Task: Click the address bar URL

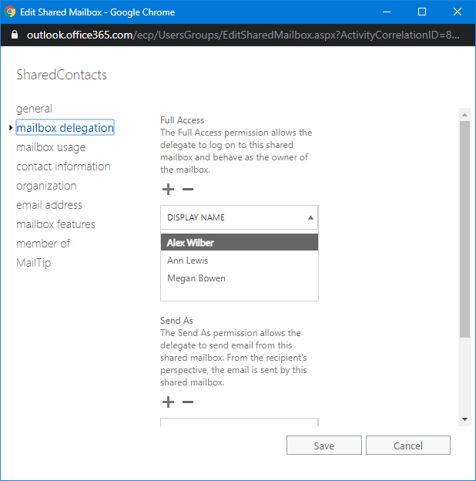Action: pos(243,35)
